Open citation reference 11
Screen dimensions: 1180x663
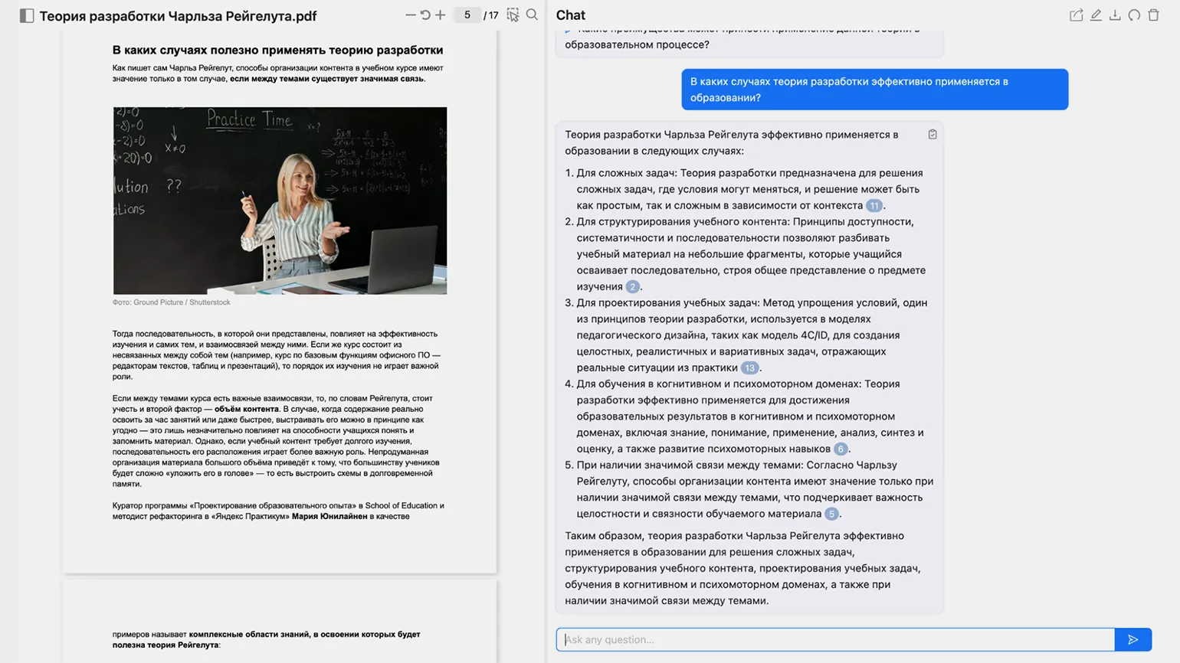click(874, 206)
